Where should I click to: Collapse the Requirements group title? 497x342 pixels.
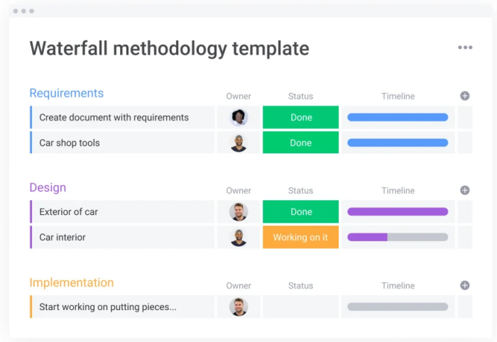67,93
